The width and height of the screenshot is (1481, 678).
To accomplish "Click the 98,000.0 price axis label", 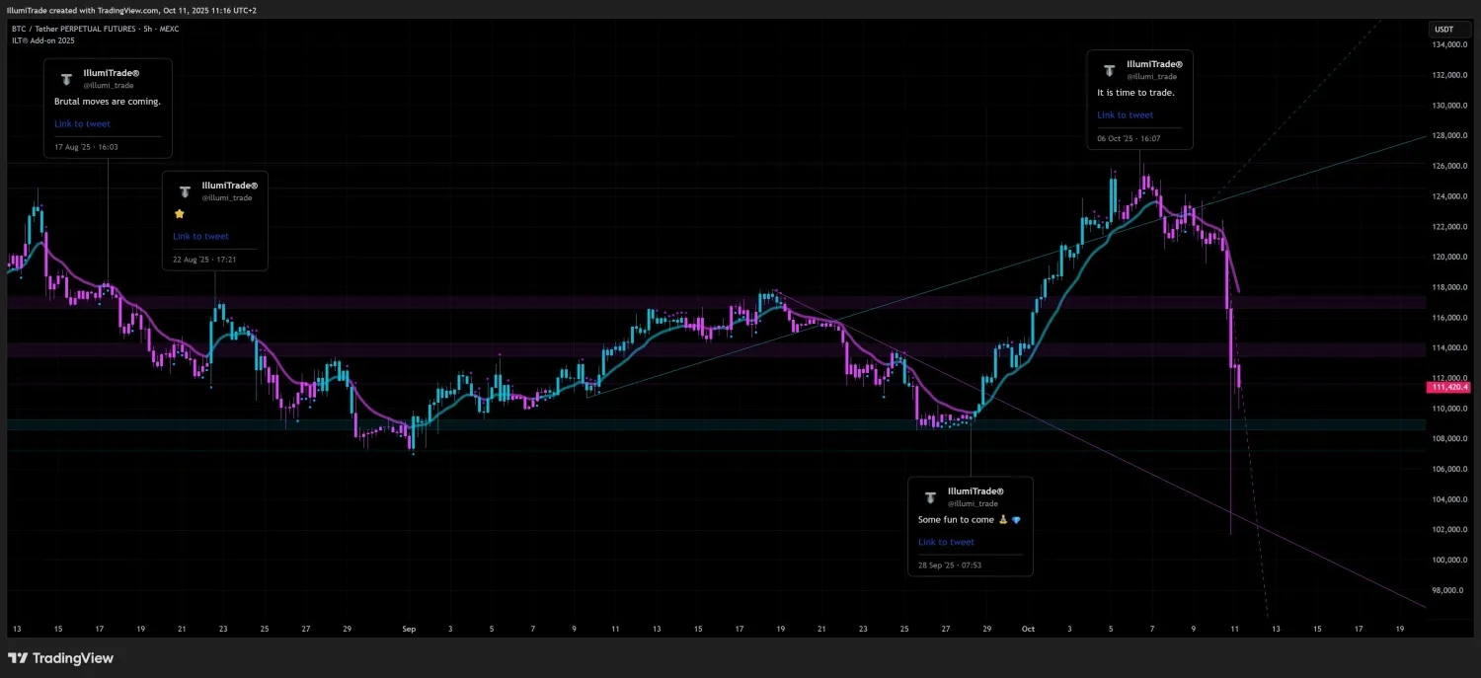I will point(1447,591).
